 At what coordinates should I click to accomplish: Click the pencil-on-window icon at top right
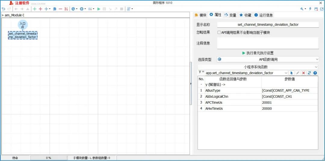point(322,9)
